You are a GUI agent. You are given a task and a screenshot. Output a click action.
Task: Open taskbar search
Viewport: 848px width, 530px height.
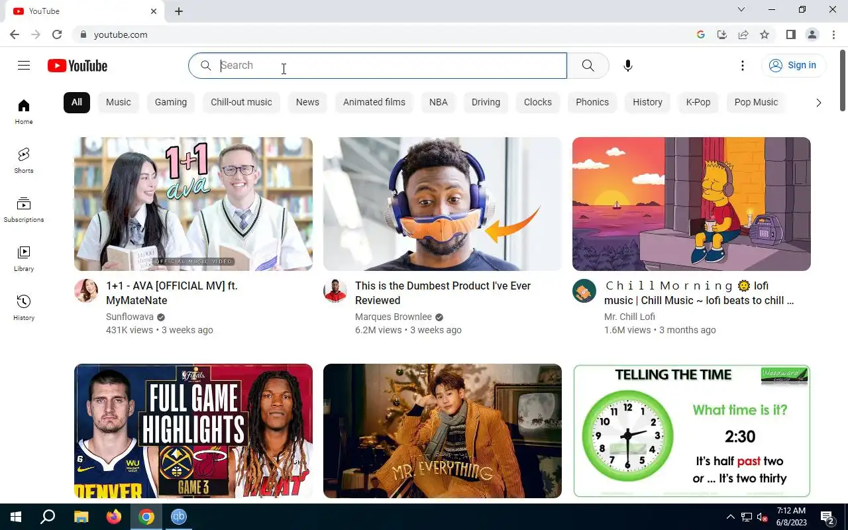(48, 517)
